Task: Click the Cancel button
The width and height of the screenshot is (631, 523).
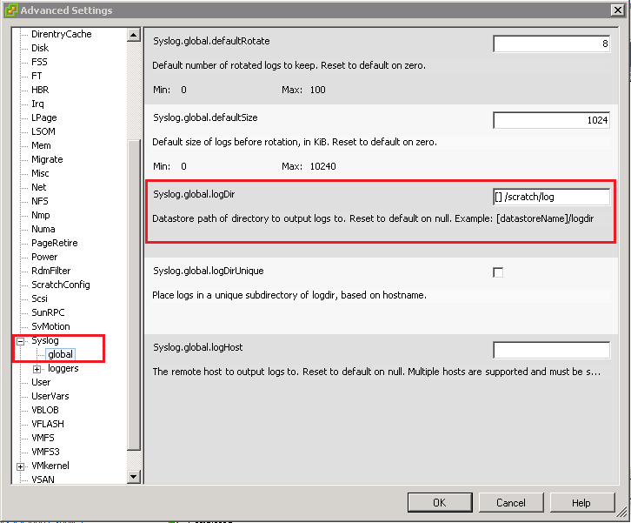Action: coord(511,502)
